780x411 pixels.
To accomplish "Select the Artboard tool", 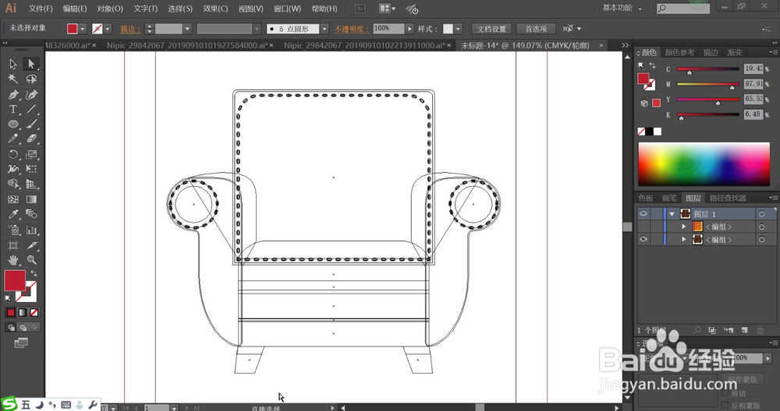I will click(13, 245).
